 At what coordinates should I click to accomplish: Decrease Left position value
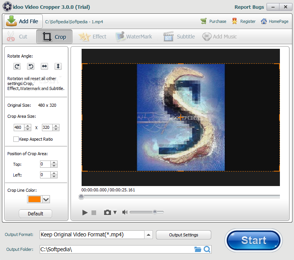(54, 177)
